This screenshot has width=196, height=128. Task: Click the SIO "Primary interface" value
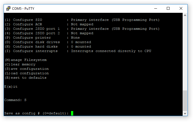pos(115,20)
